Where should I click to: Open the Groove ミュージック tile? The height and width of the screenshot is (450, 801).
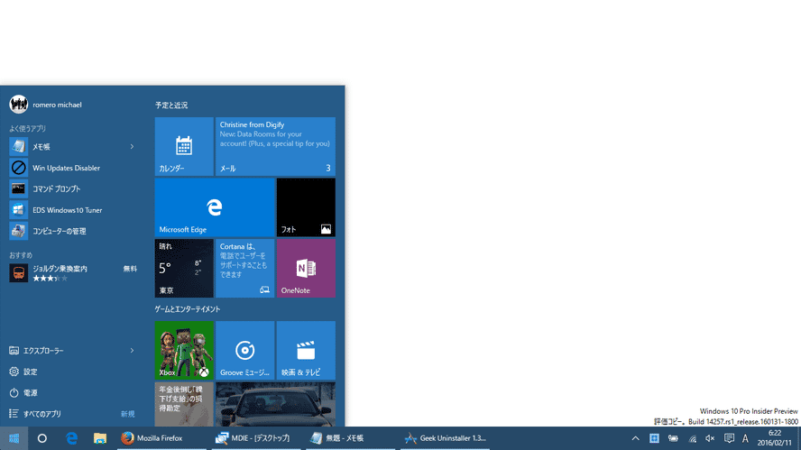(244, 350)
